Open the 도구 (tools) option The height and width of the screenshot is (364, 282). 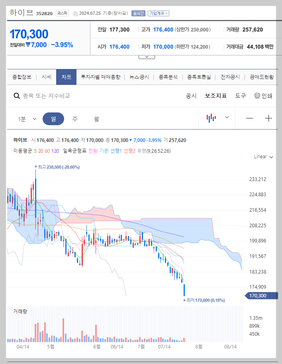point(239,96)
